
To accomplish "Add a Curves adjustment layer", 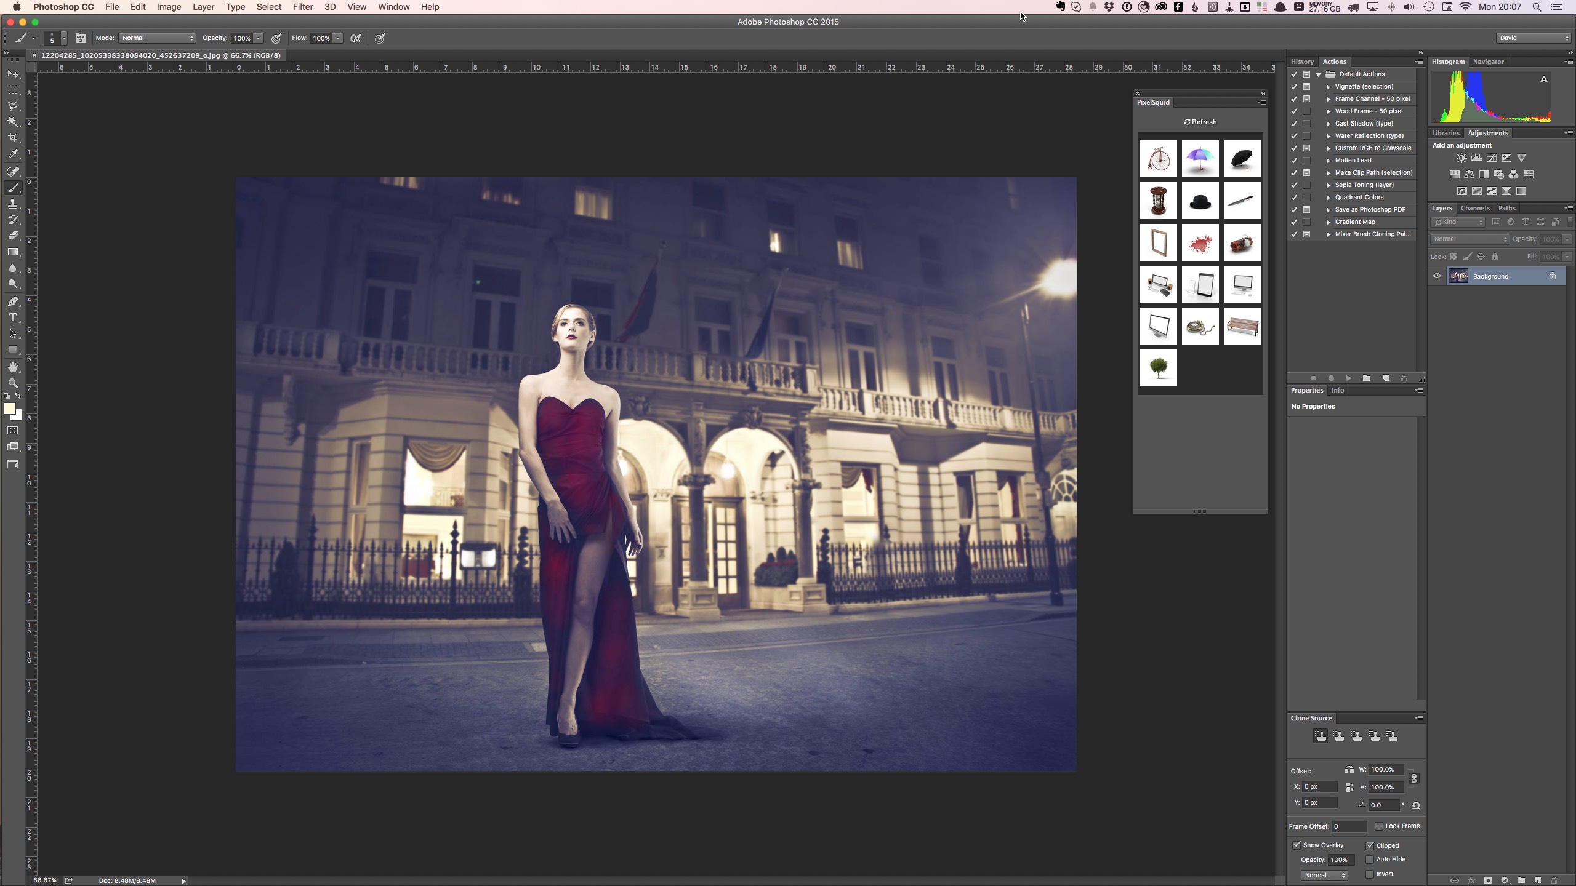I will coord(1491,158).
